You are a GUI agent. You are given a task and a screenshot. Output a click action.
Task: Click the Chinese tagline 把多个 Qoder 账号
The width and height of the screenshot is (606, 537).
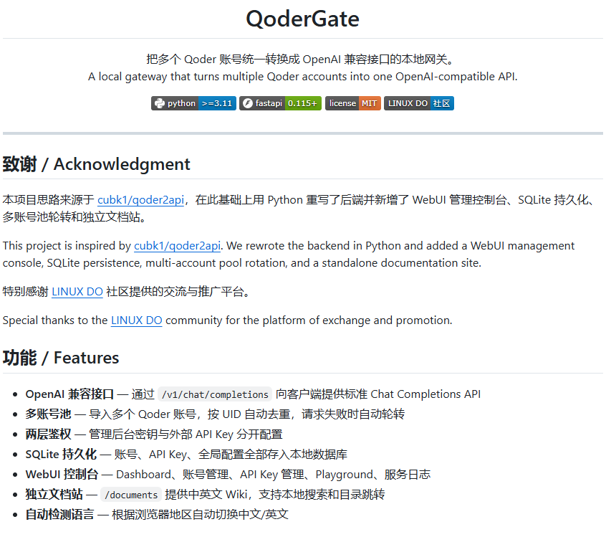pyautogui.click(x=302, y=60)
